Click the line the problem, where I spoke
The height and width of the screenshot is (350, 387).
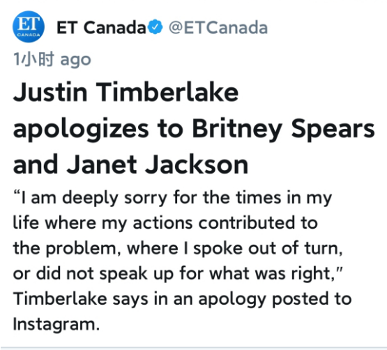click(178, 248)
